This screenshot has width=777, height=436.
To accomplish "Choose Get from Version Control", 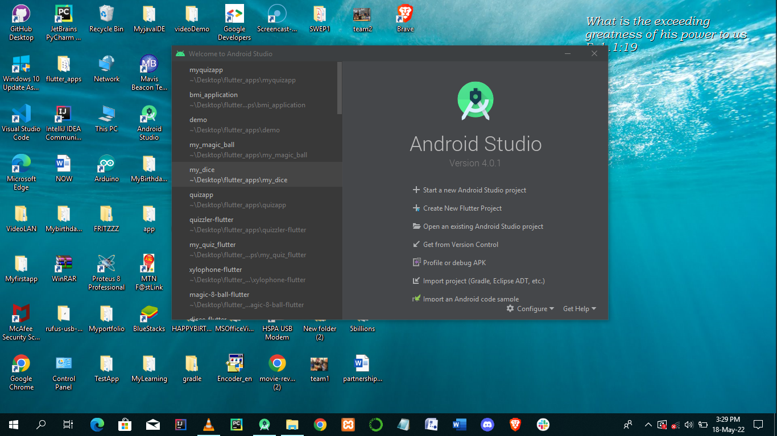I will (456, 245).
